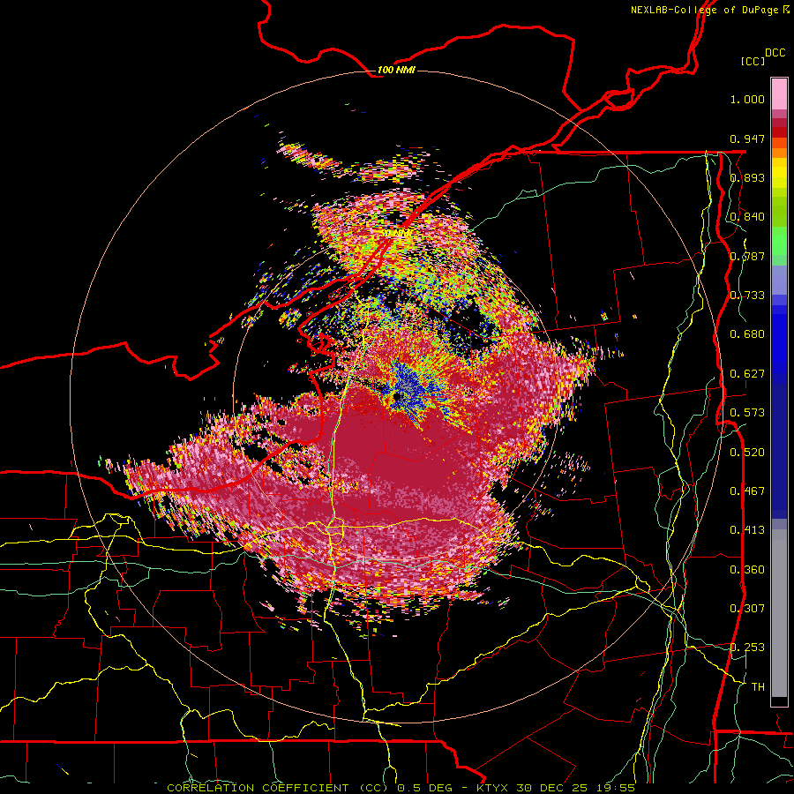The width and height of the screenshot is (794, 794).
Task: Click the 1.000 scale value
Action: 747,99
